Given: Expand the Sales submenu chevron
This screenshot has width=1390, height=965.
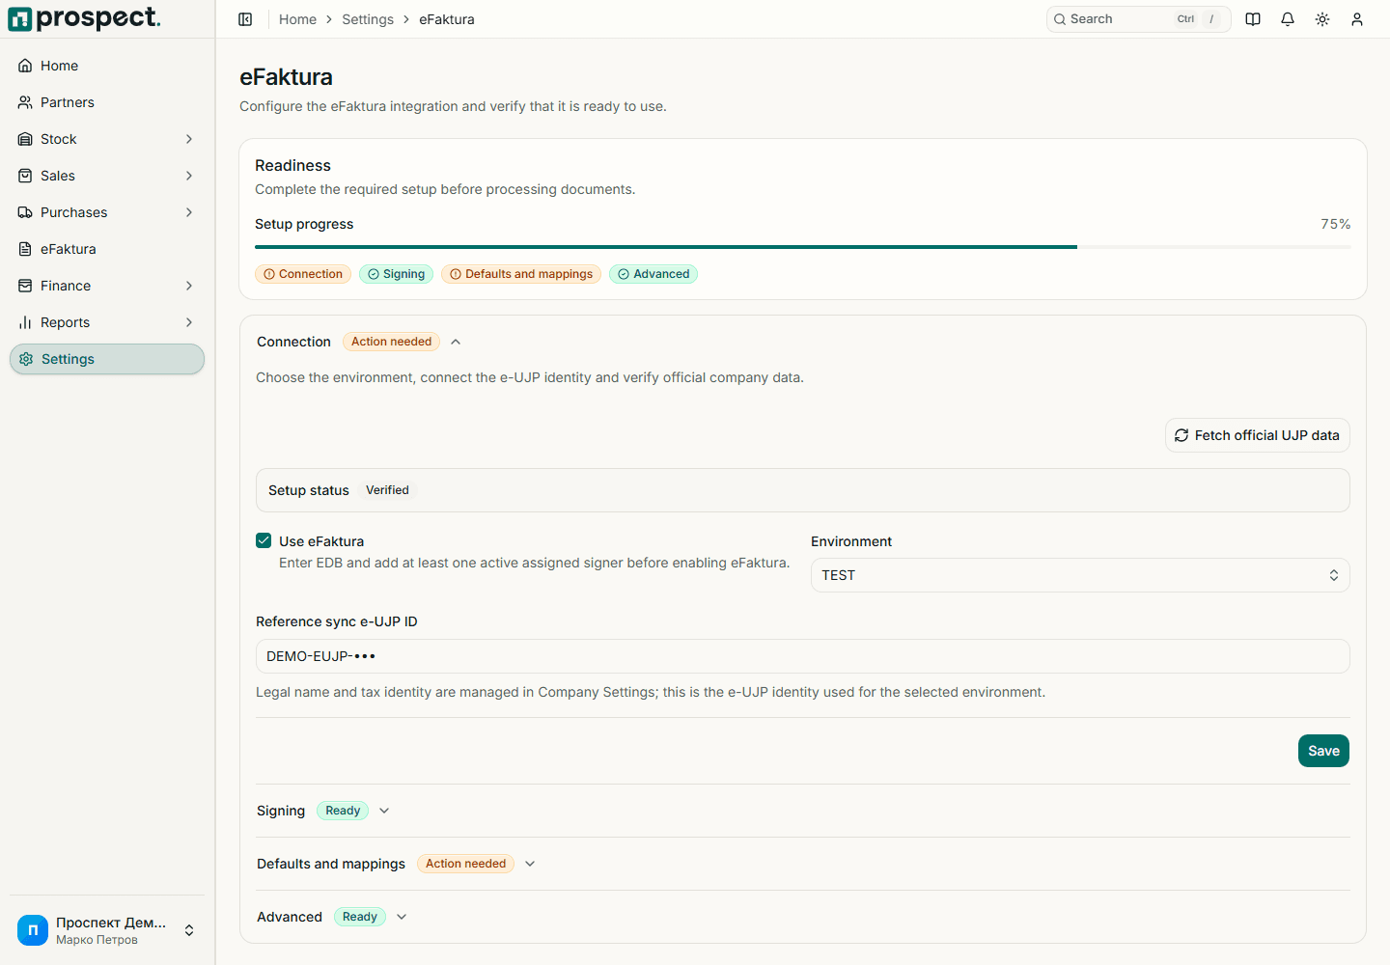Looking at the screenshot, I should pos(189,176).
